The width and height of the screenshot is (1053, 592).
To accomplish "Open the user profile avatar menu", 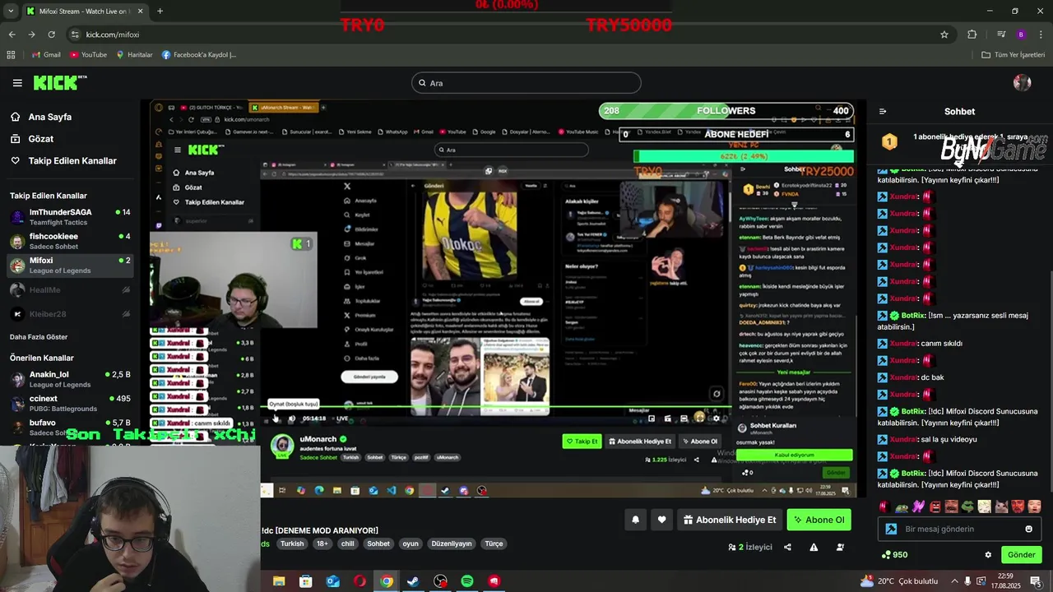I will point(1023,82).
